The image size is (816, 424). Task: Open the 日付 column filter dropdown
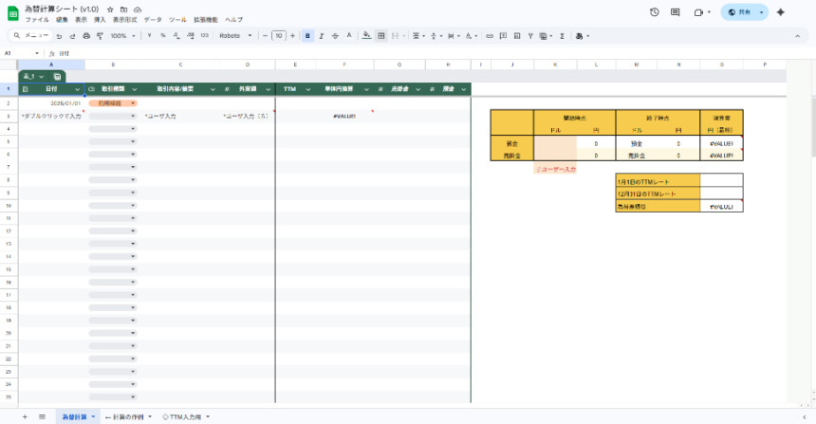point(80,89)
